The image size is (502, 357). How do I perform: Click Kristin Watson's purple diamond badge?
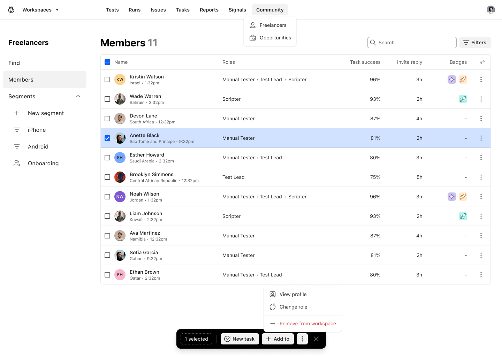pos(451,79)
